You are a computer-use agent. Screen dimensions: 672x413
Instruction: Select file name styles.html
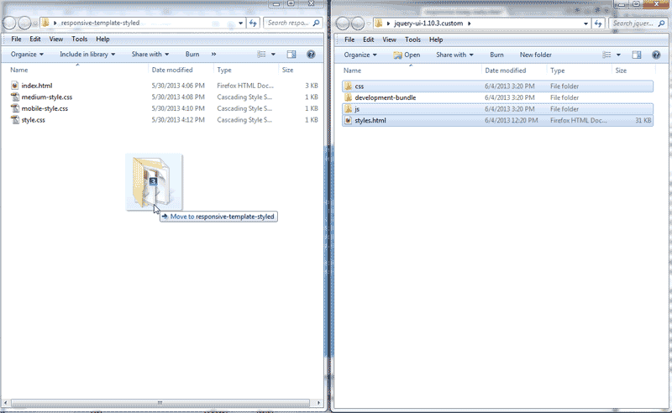point(370,120)
